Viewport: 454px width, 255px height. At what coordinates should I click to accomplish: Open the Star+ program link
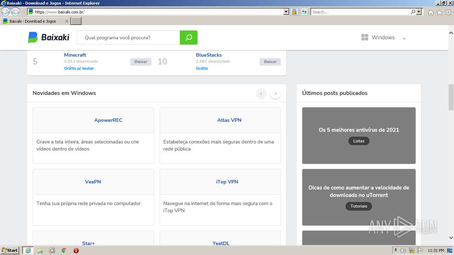88,243
